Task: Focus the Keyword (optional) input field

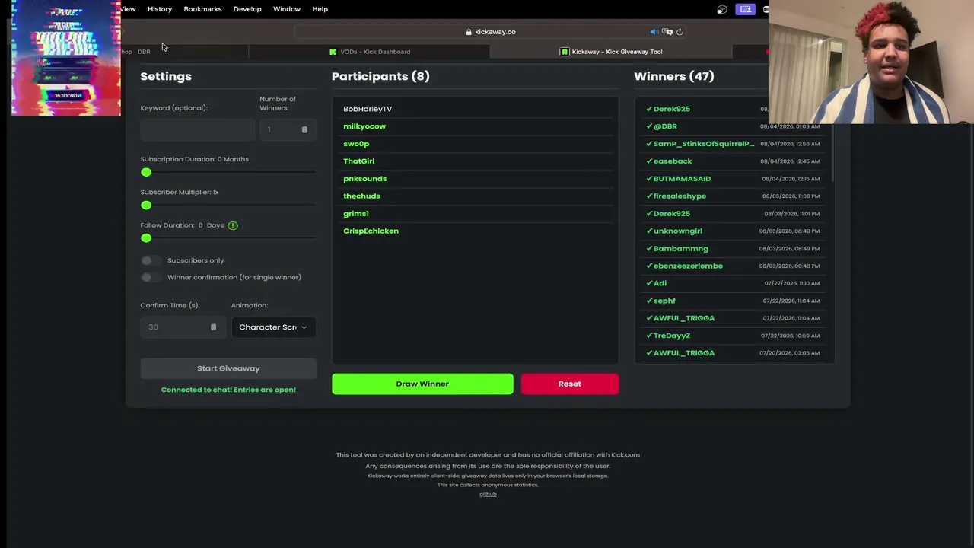Action: pos(197,129)
